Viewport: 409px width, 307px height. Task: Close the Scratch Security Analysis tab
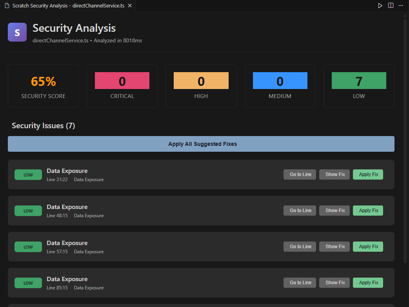click(x=129, y=5)
